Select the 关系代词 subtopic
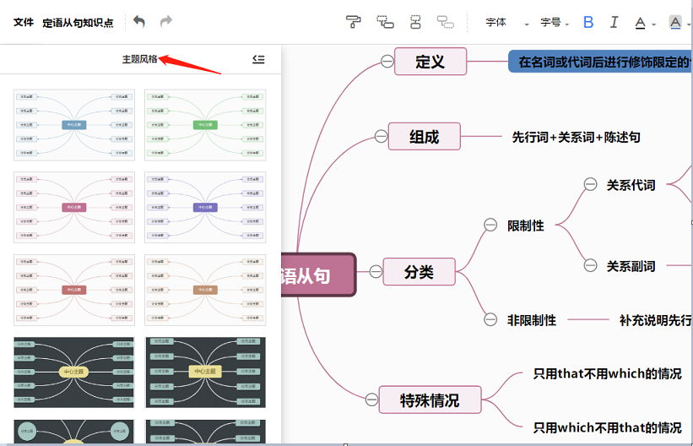The height and width of the screenshot is (446, 693). coord(631,185)
